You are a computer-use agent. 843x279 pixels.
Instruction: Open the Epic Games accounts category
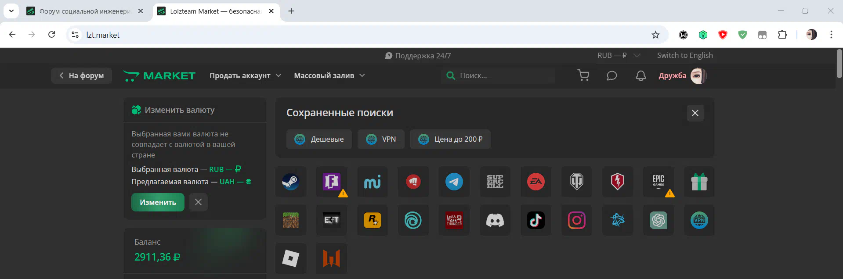pyautogui.click(x=658, y=182)
